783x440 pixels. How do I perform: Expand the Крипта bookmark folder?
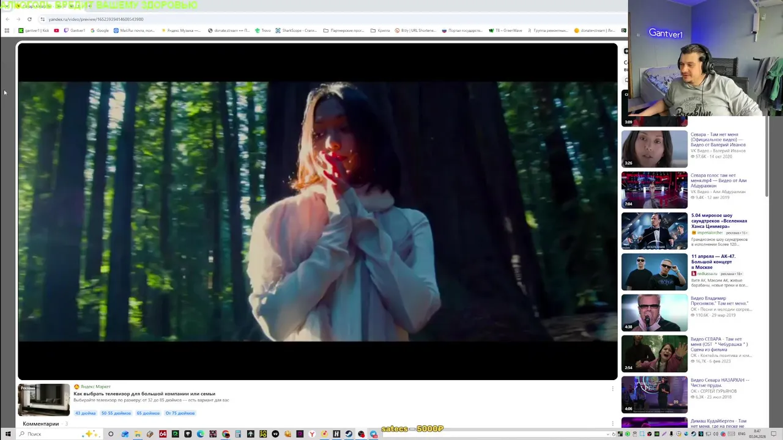click(380, 31)
